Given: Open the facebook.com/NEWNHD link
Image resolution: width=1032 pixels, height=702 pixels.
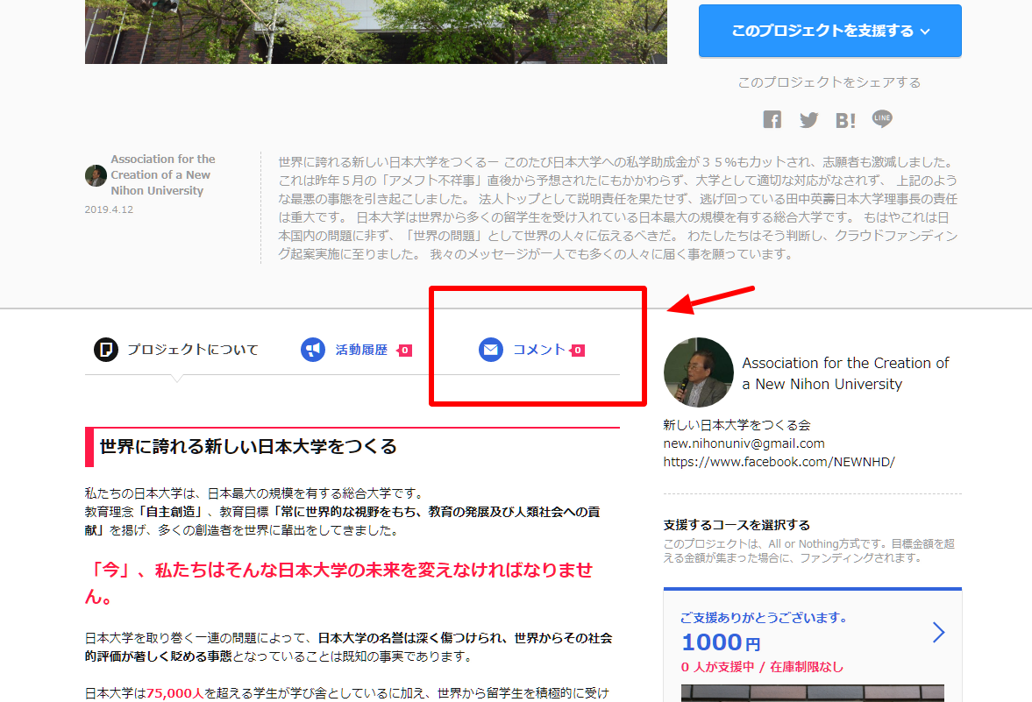Looking at the screenshot, I should 779,462.
